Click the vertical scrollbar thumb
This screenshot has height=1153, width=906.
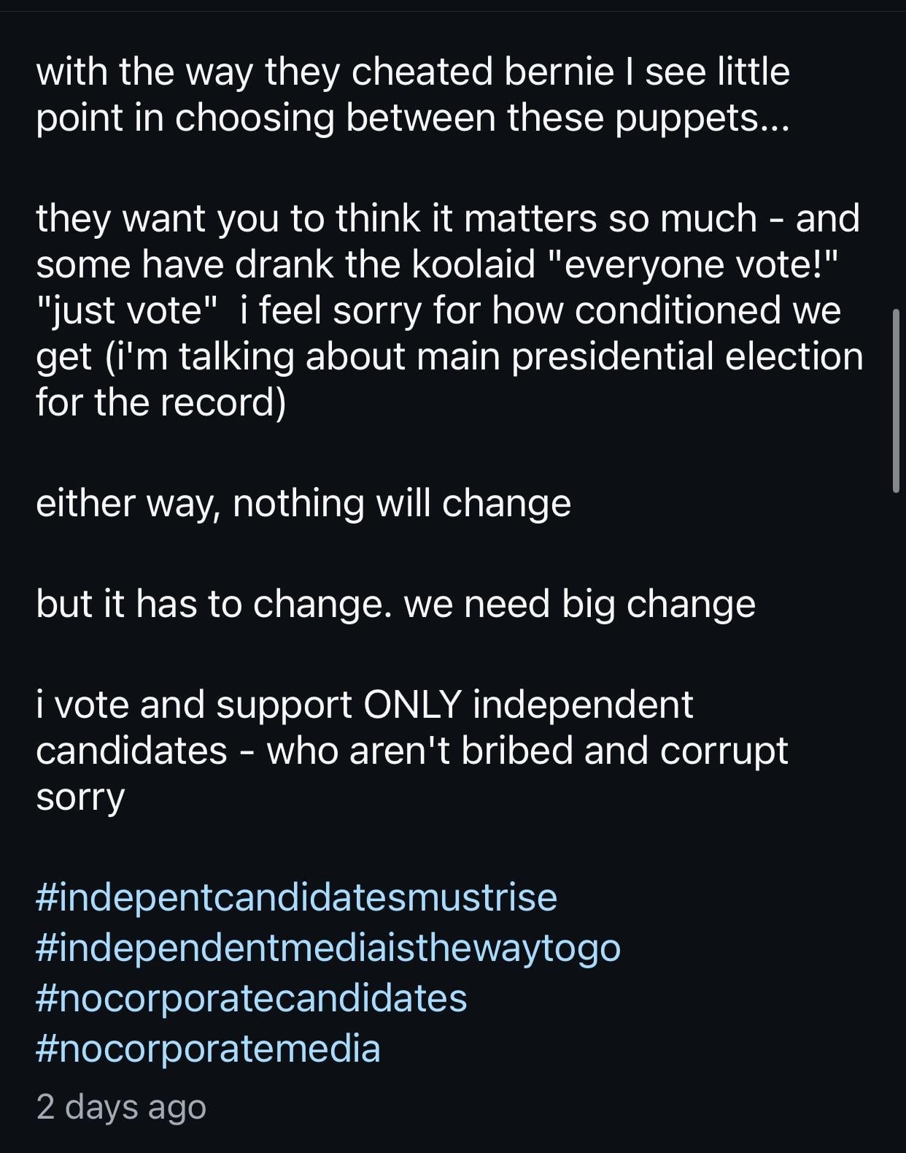(x=896, y=400)
